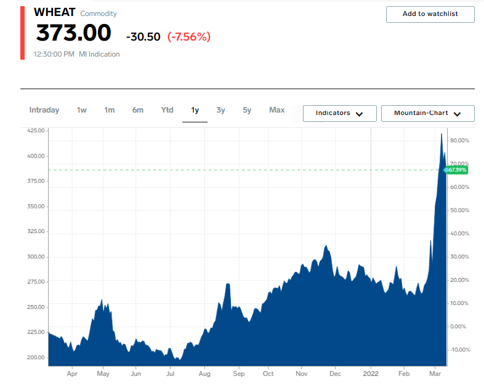Show the 6m time range

[x=138, y=110]
